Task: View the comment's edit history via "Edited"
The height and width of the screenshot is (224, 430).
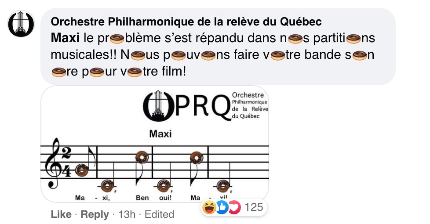Action: (x=159, y=214)
